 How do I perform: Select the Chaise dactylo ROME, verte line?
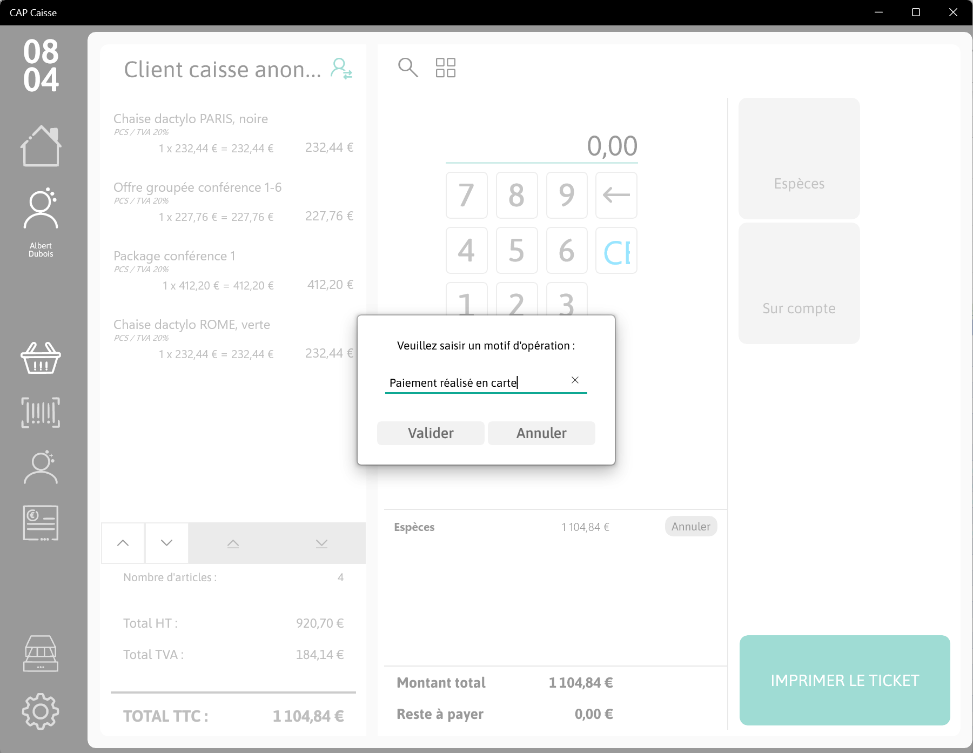click(x=233, y=339)
